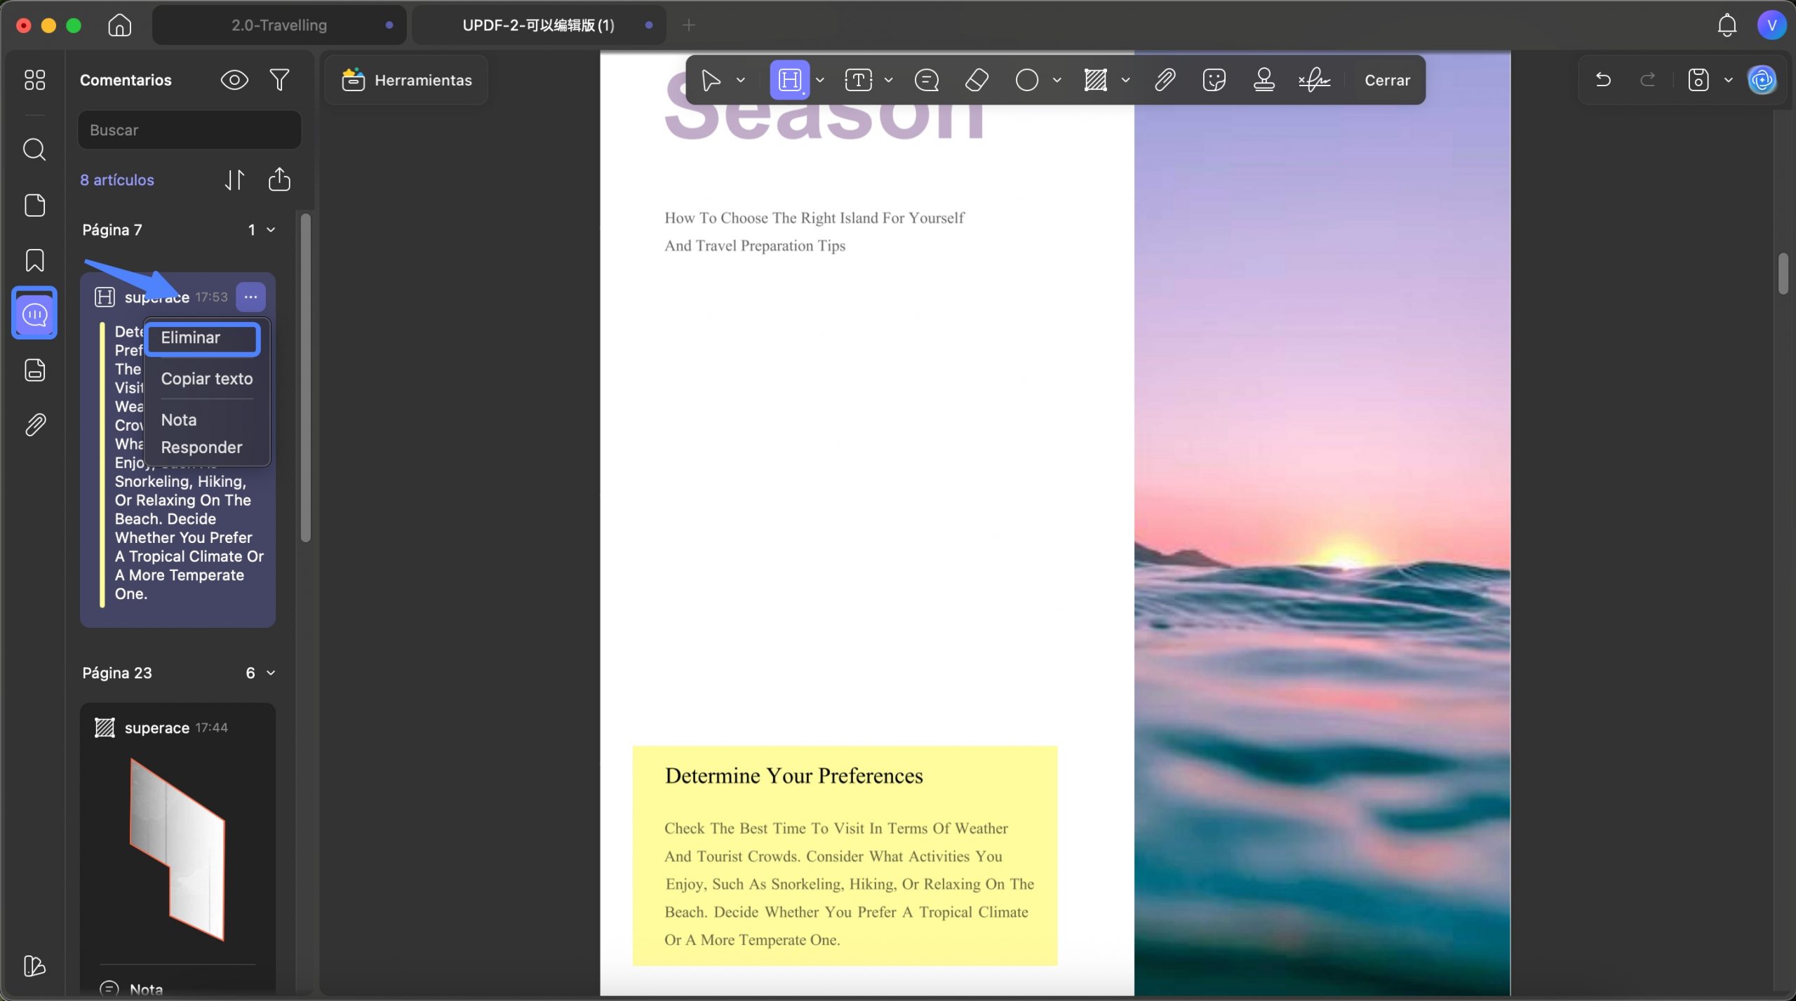The height and width of the screenshot is (1001, 1796).
Task: Open the user avatar V
Action: coord(1771,25)
